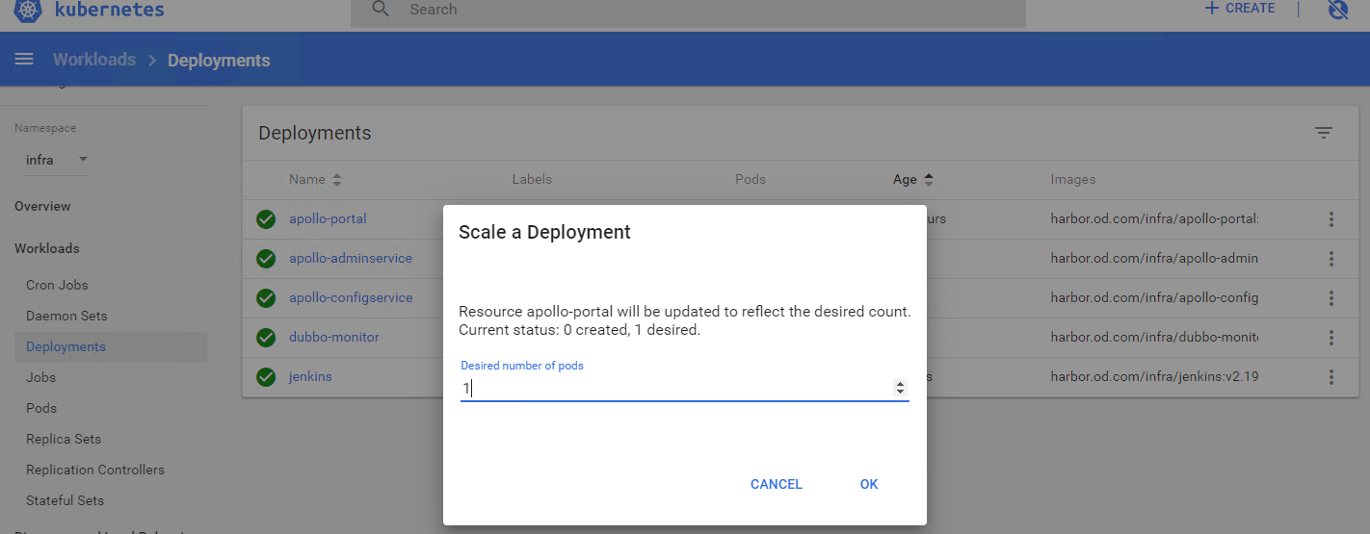Image resolution: width=1370 pixels, height=534 pixels.
Task: Click green status icon for dubbo-monitor
Action: point(266,338)
